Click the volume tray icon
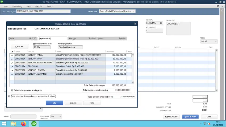 [209, 124]
